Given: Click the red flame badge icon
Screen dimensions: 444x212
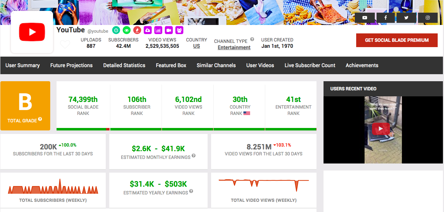Looking at the screenshot, I should pos(137,30).
